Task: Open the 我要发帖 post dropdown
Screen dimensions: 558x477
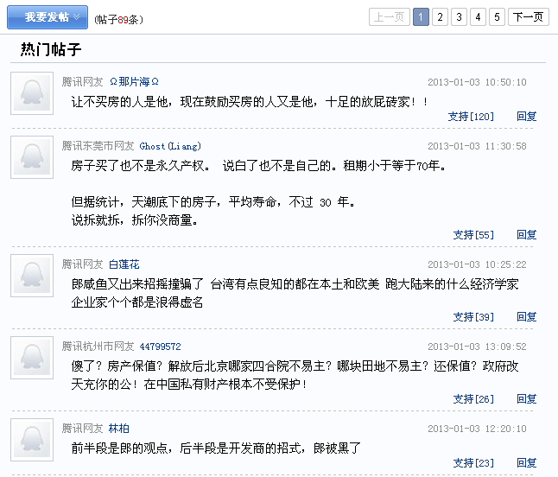Action: [48, 17]
